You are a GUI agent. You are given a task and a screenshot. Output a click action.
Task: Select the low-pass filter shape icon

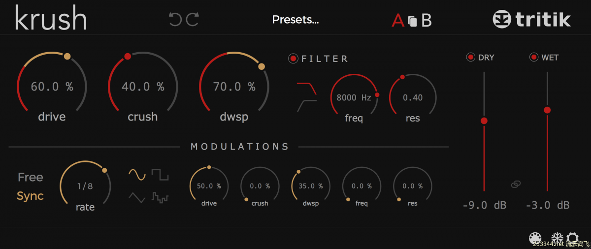coord(306,89)
